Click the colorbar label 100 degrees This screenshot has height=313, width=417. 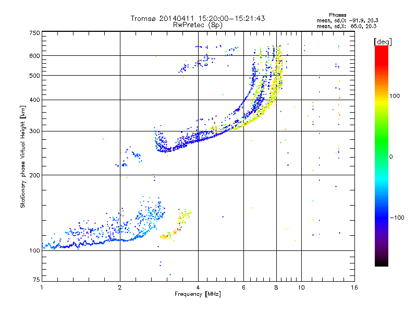395,96
